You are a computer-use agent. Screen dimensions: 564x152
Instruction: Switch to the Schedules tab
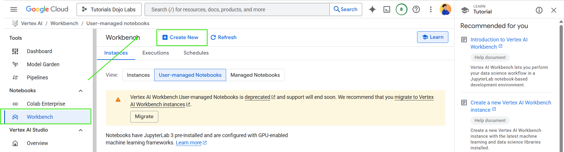point(196,53)
